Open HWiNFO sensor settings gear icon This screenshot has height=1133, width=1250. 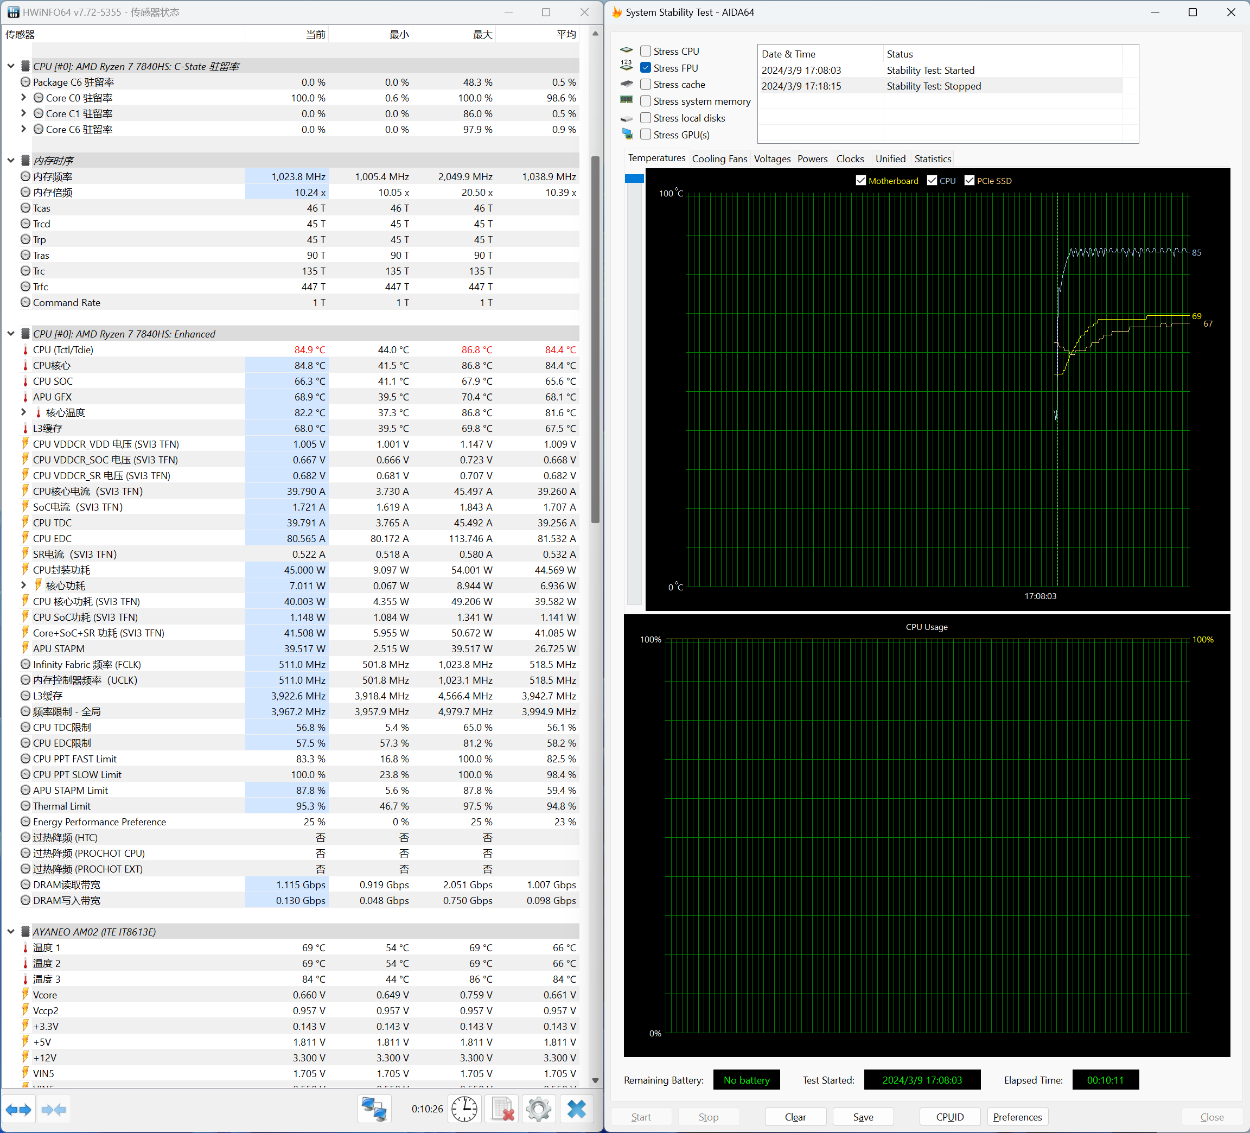pyautogui.click(x=538, y=1110)
